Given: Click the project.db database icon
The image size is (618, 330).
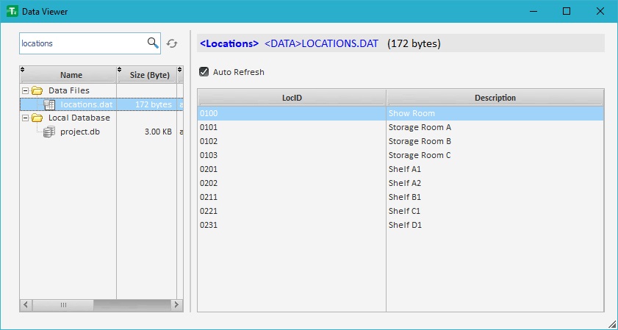Looking at the screenshot, I should 50,132.
